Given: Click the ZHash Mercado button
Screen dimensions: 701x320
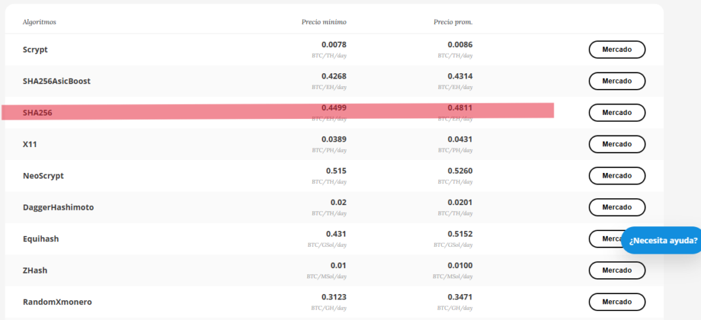Looking at the screenshot, I should pos(617,270).
